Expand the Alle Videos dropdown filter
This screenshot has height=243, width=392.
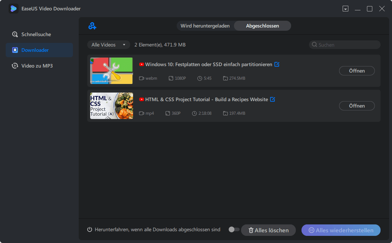coord(108,45)
